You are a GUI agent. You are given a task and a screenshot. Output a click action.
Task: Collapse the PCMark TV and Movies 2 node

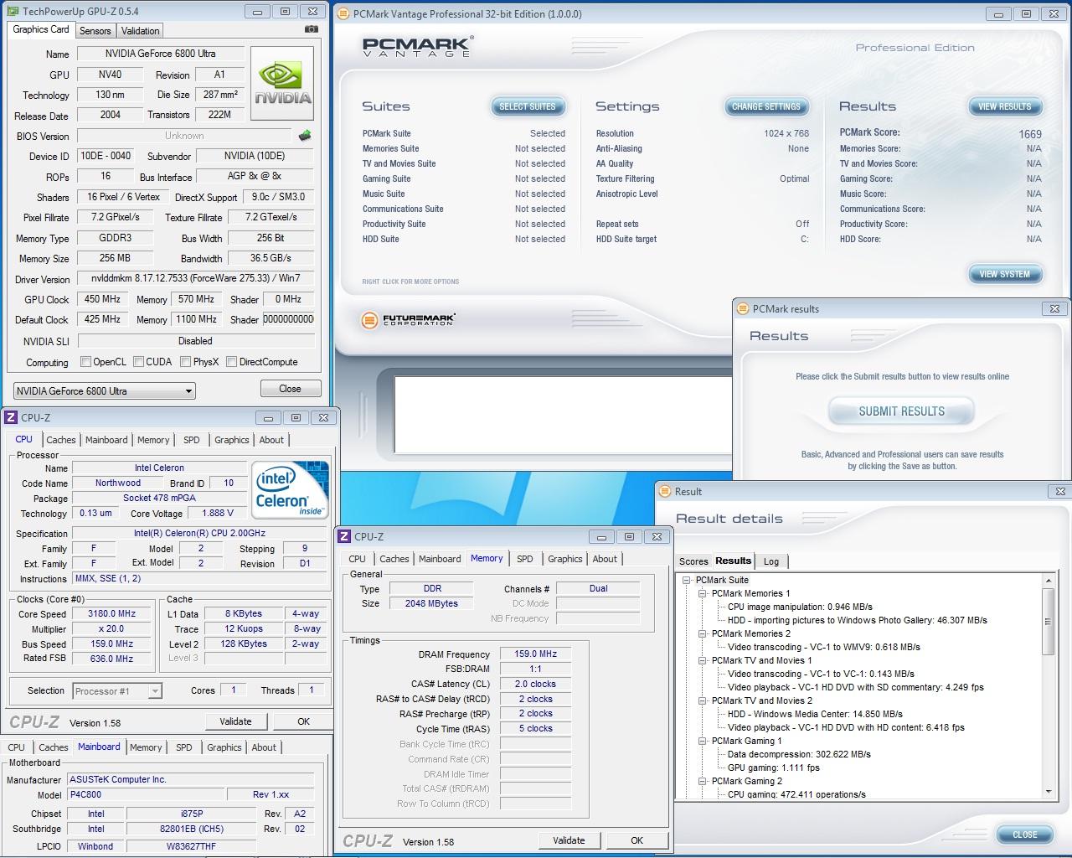703,700
